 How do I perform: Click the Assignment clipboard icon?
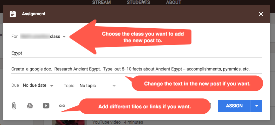13,14
